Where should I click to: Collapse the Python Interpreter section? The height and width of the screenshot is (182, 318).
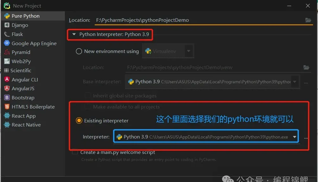point(74,34)
